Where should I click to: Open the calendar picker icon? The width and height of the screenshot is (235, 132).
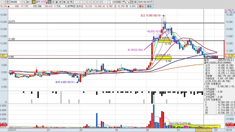(151, 2)
